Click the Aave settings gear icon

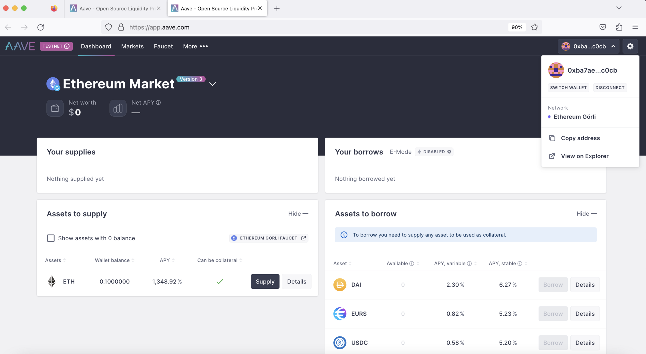(630, 46)
